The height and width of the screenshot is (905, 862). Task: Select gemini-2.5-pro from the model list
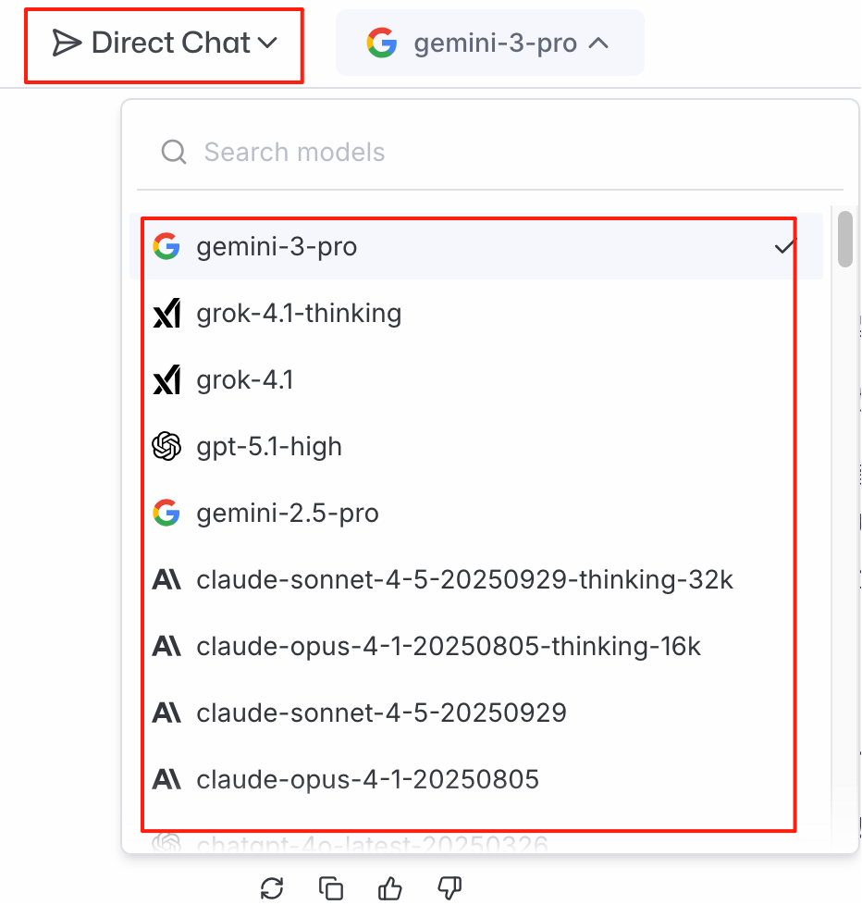(x=286, y=514)
